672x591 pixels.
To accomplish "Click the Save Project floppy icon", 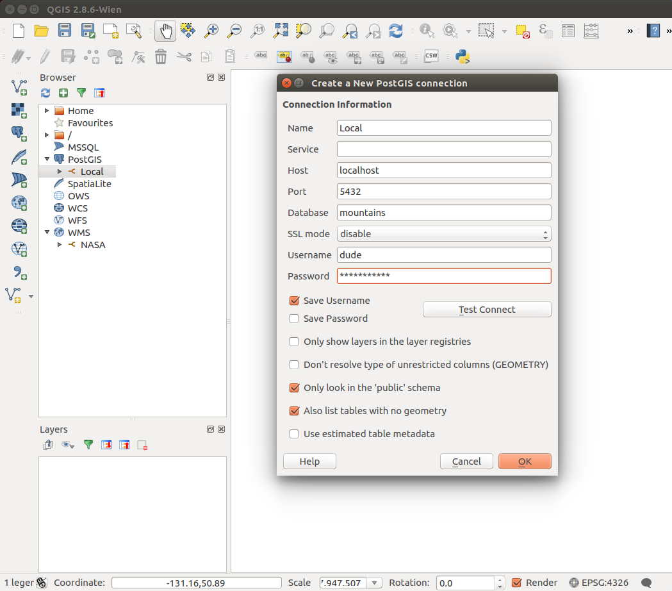I will (65, 30).
